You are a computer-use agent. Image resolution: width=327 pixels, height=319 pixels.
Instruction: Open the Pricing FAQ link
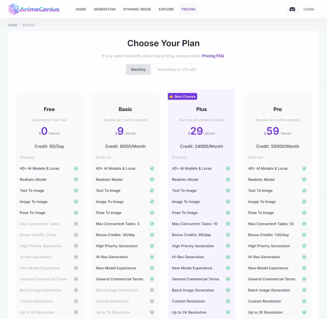click(x=213, y=56)
